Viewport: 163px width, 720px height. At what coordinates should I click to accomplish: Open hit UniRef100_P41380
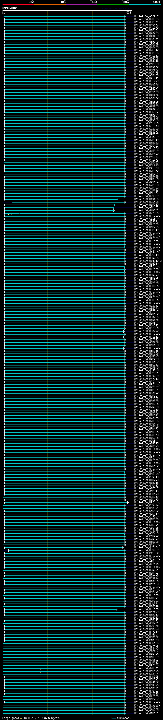pyautogui.click(x=146, y=553)
